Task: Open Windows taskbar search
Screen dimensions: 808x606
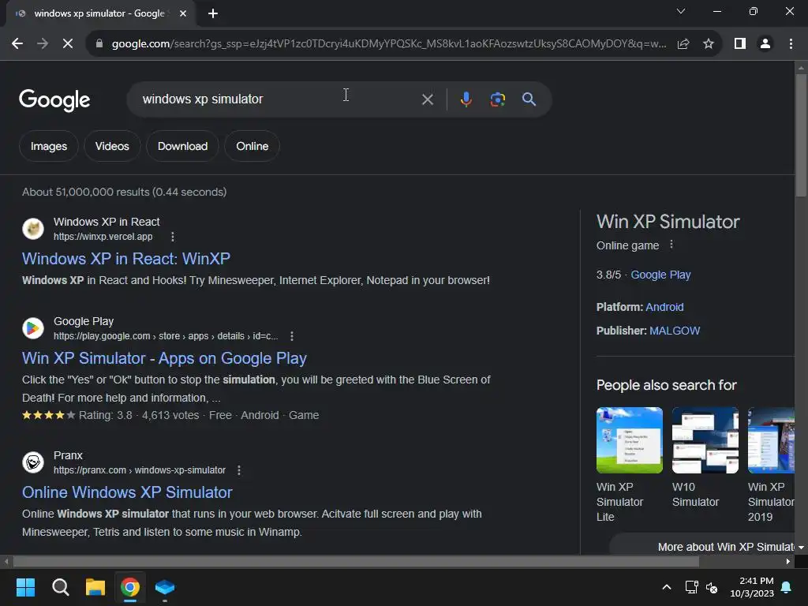Action: click(60, 587)
